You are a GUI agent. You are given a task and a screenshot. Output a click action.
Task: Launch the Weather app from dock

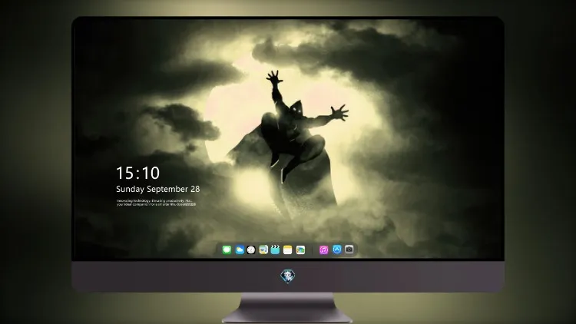tap(240, 250)
